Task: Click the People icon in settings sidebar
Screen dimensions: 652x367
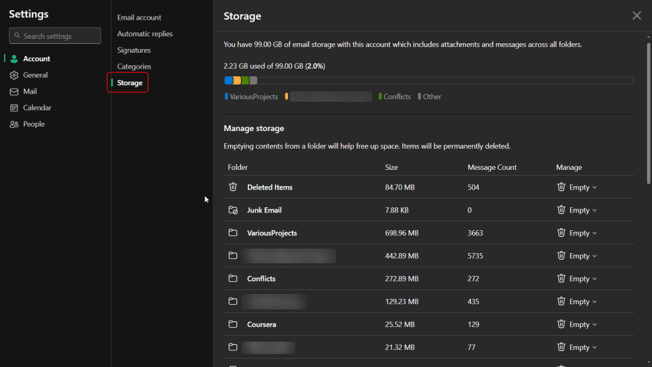Action: [x=14, y=125]
